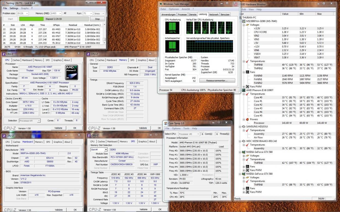The width and height of the screenshot is (340, 212).
Task: Click the AMD Phenom II logo in CPU-Z
Action: click(x=71, y=72)
